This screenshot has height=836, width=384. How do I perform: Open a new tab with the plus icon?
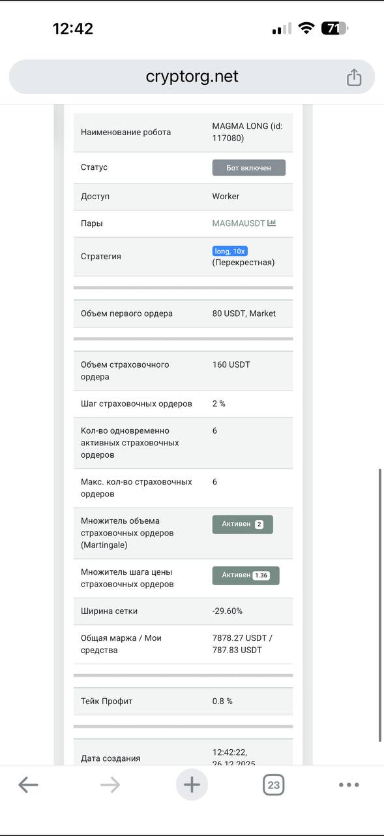(192, 784)
